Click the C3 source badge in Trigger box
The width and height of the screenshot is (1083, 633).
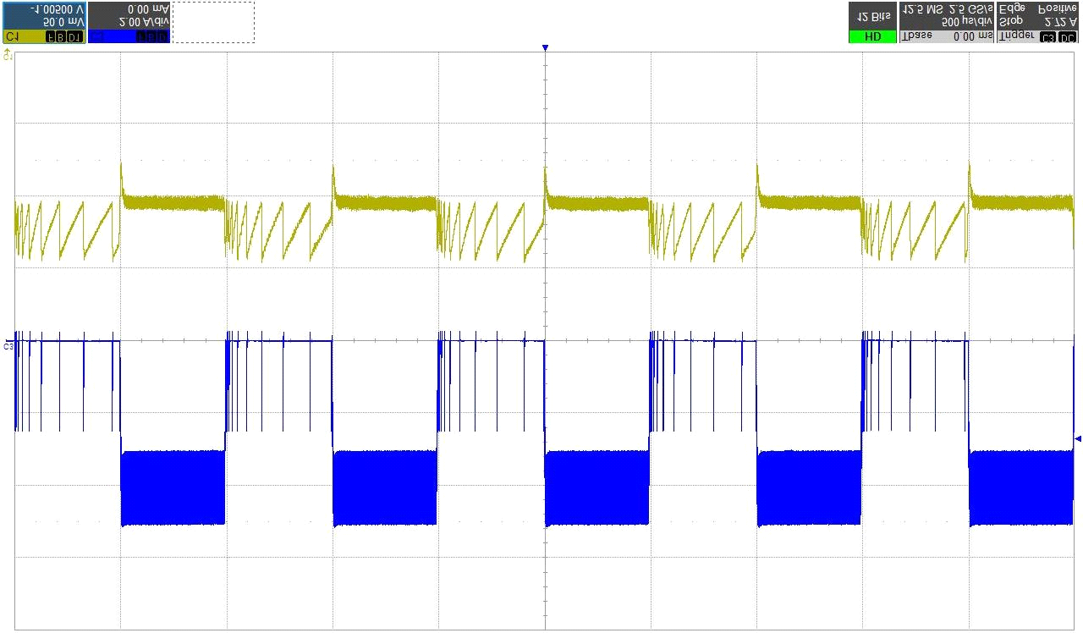(x=1048, y=37)
